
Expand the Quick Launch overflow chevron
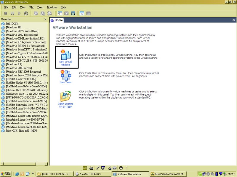33,173
